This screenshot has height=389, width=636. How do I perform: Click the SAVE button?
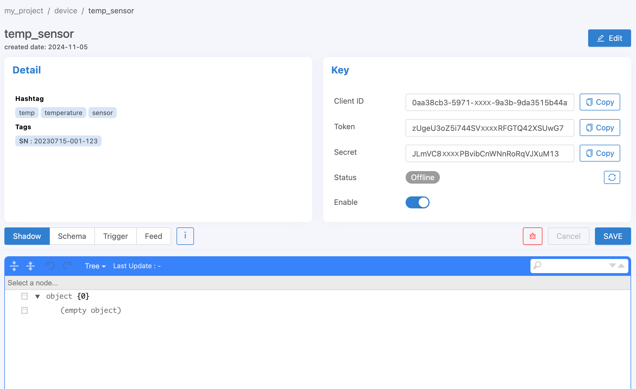click(612, 235)
